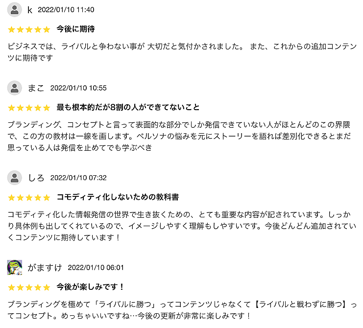Click the default avatar icon for user k
Image resolution: width=363 pixels, height=328 pixels.
15,10
